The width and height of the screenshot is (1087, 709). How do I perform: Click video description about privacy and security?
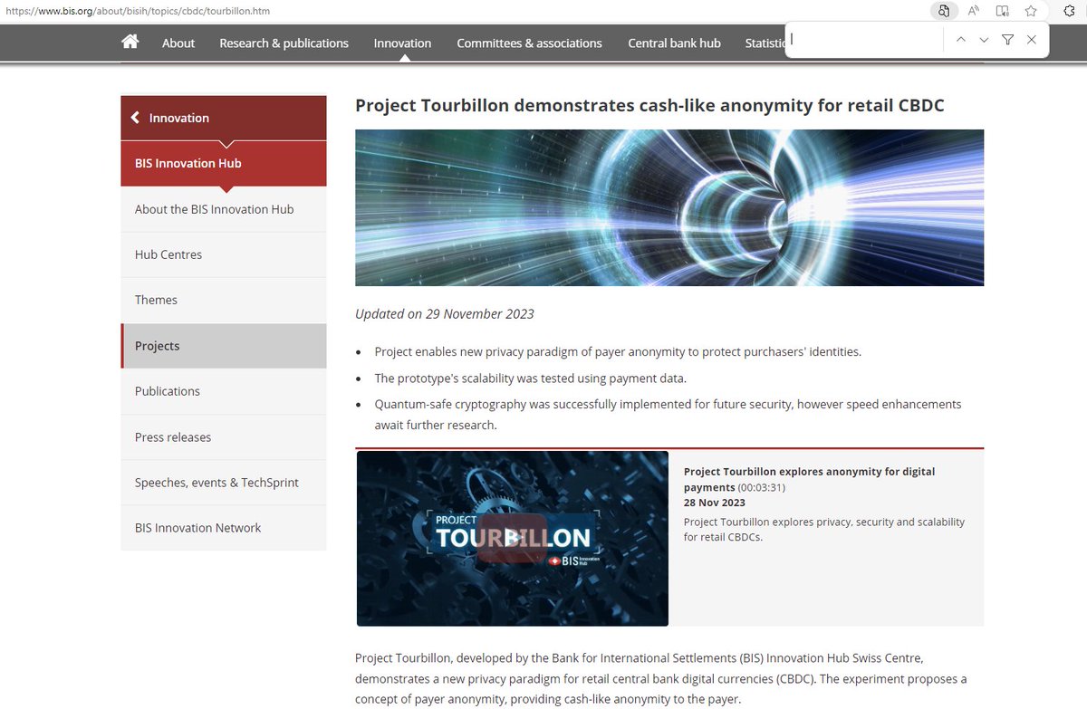point(824,530)
